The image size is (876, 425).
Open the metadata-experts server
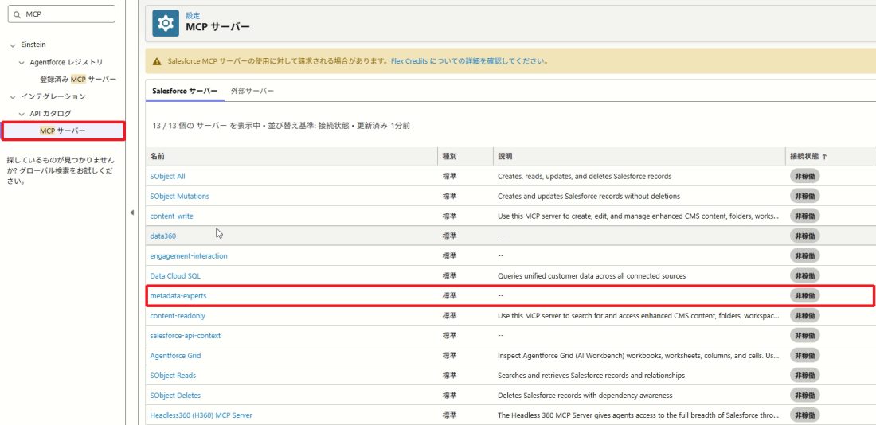coord(178,295)
